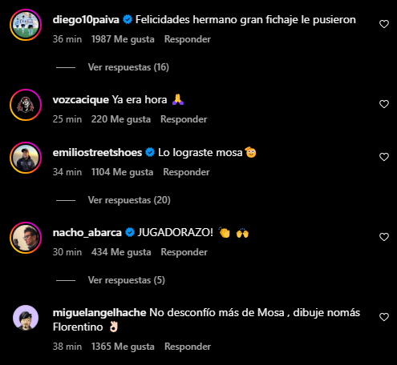Screen dimensions: 397x365
Task: Reply to diego10paiva's comment via Responder
Action: pos(188,39)
